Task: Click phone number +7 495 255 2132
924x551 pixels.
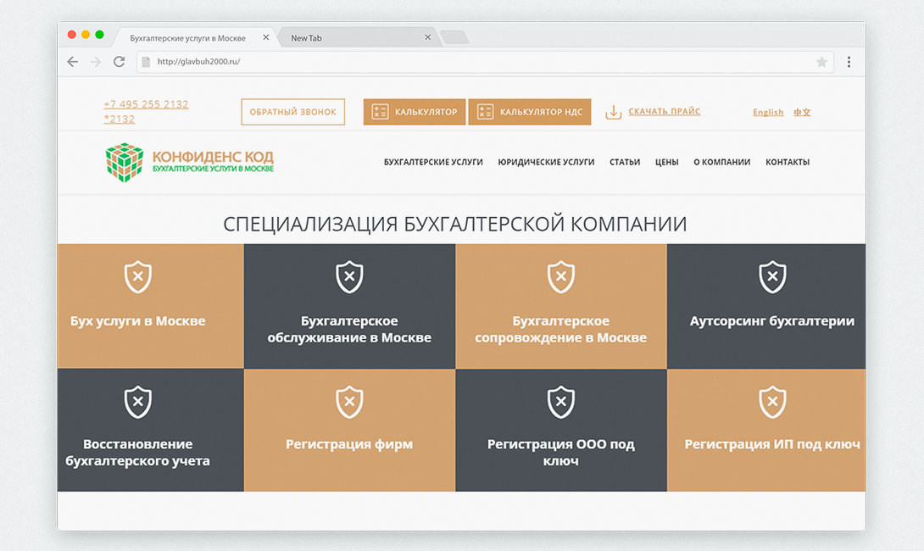Action: (x=146, y=104)
